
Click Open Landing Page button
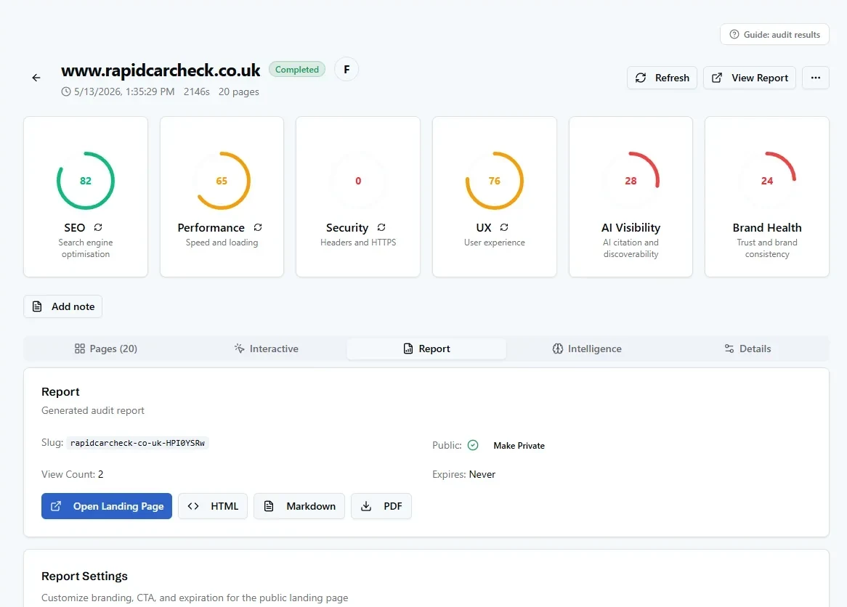[106, 506]
